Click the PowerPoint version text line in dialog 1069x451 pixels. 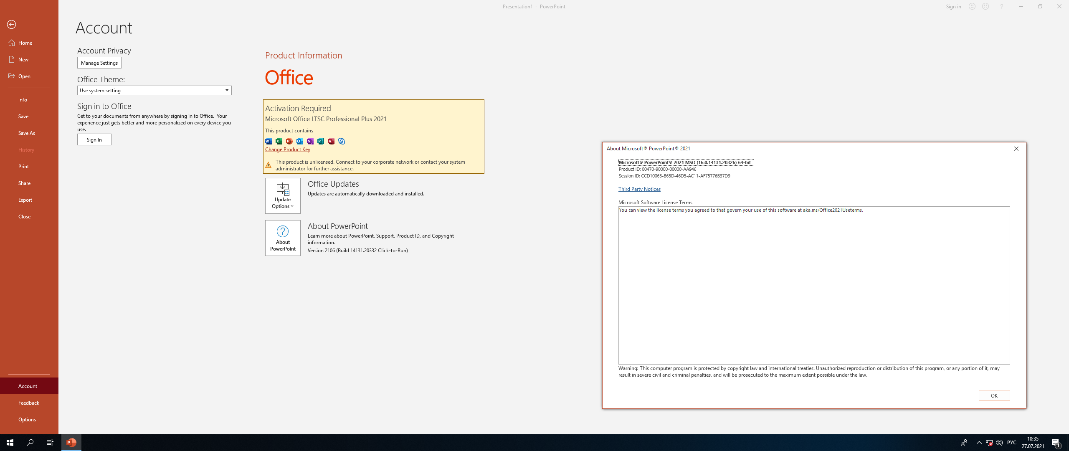(x=686, y=162)
